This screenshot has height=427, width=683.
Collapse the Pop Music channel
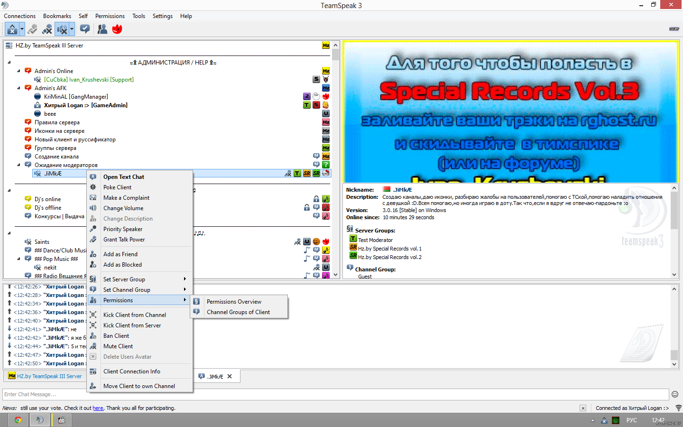point(18,259)
